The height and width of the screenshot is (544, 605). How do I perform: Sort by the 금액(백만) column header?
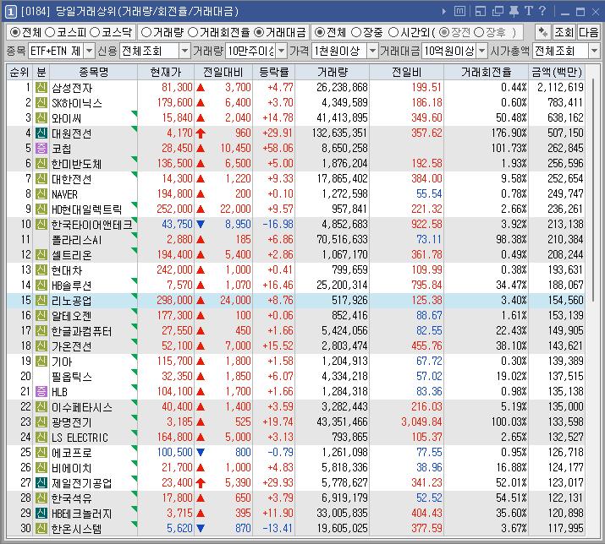coord(557,72)
